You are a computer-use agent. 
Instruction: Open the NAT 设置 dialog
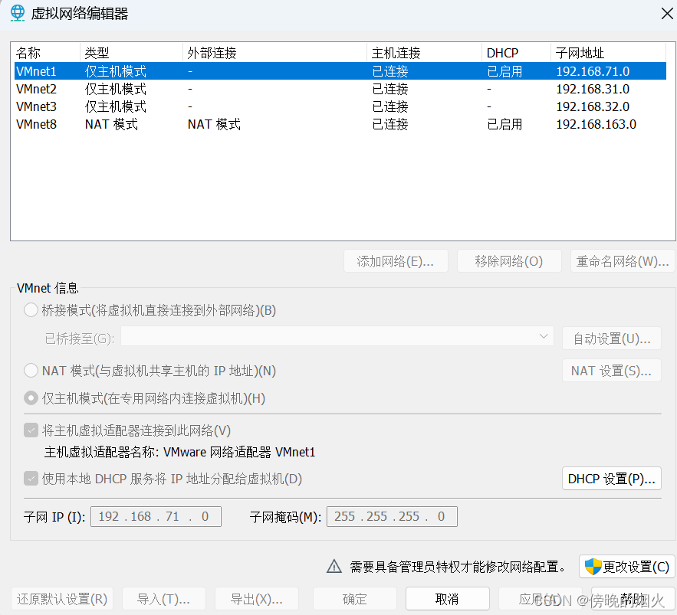pos(611,370)
